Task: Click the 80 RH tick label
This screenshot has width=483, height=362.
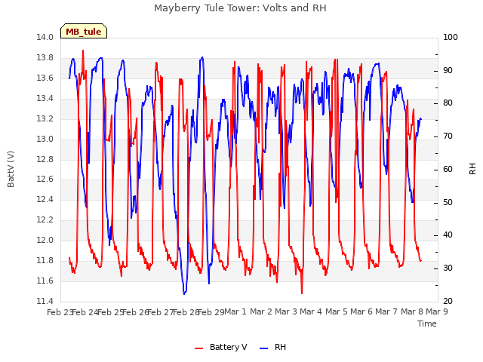Action: click(x=448, y=103)
